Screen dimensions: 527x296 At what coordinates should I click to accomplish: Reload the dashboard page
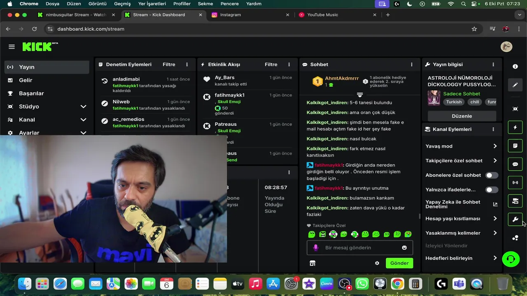(35, 29)
